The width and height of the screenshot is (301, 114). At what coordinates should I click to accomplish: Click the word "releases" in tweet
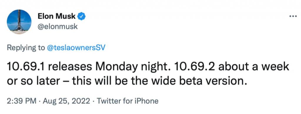coord(71,67)
